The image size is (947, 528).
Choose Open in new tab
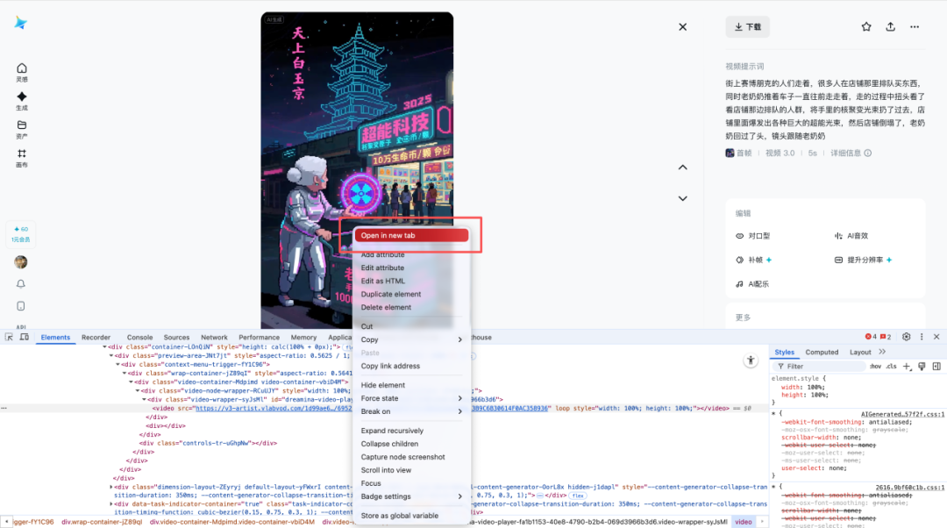tap(411, 236)
